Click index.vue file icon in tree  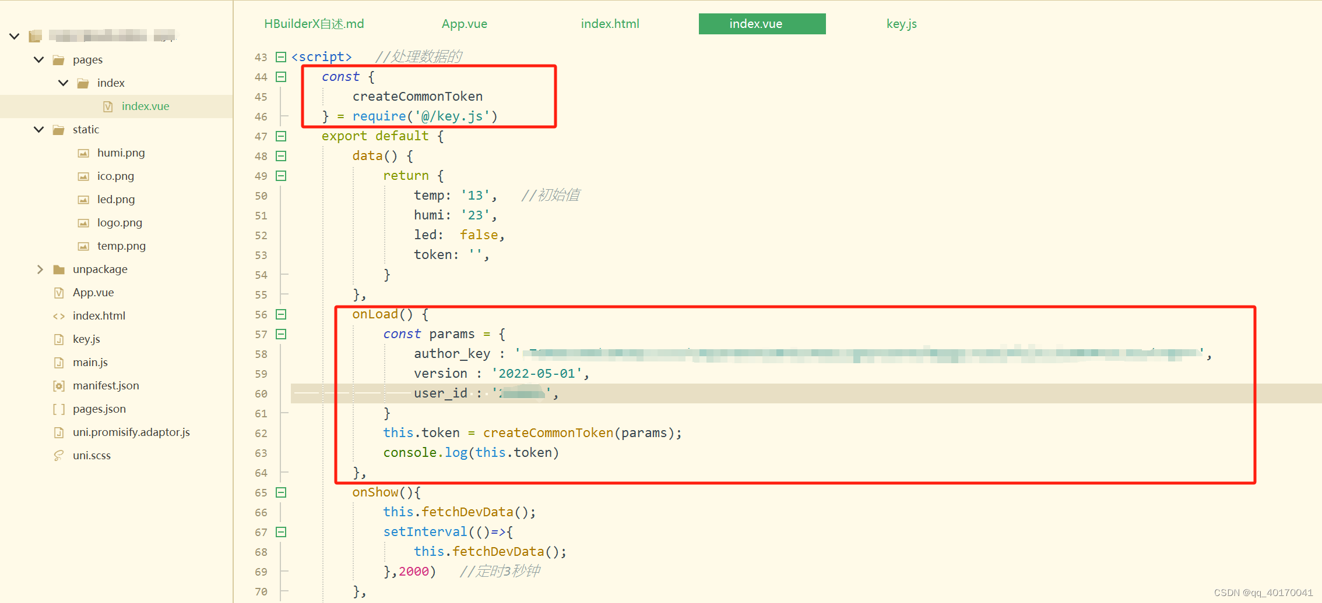coord(108,107)
